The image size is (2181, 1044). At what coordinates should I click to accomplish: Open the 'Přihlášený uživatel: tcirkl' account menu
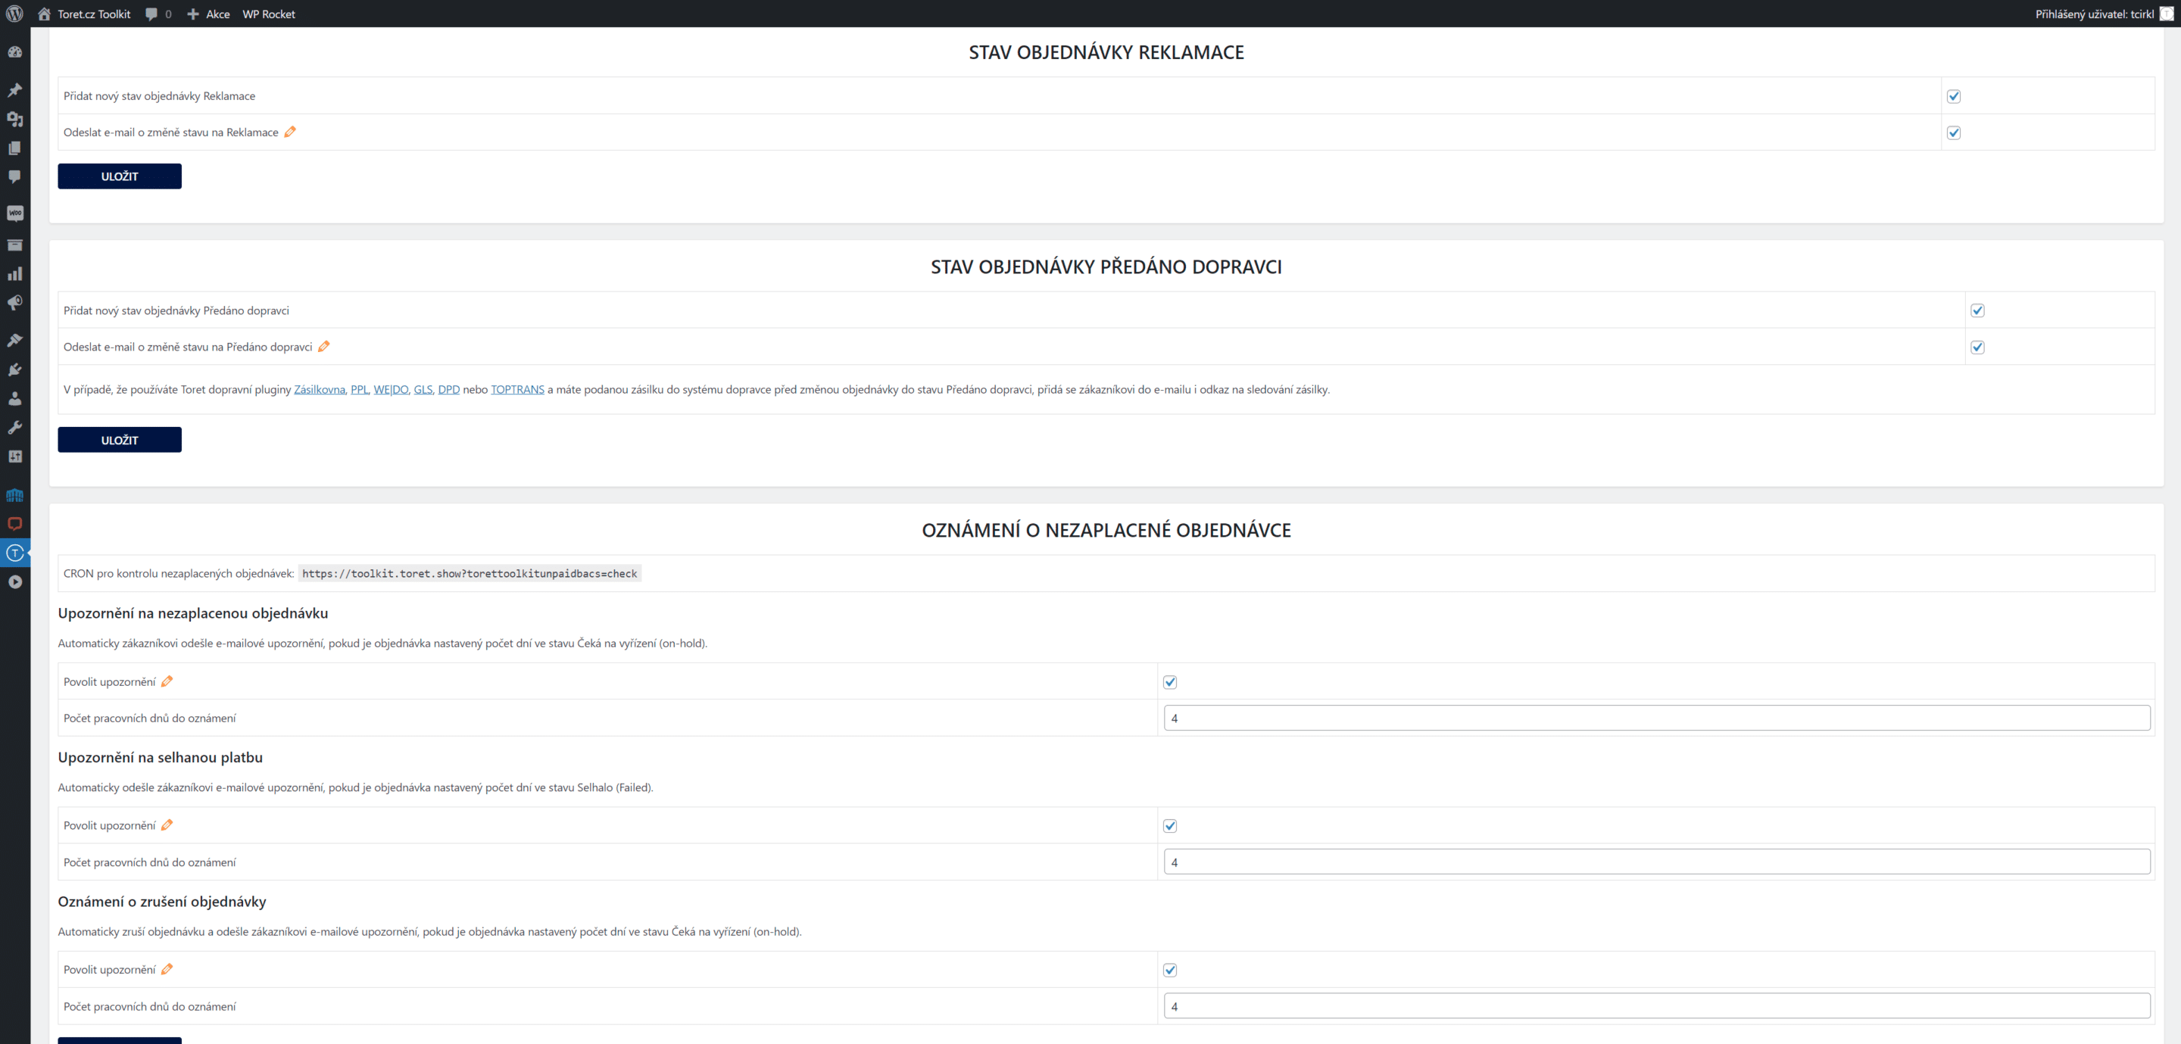[x=2103, y=14]
